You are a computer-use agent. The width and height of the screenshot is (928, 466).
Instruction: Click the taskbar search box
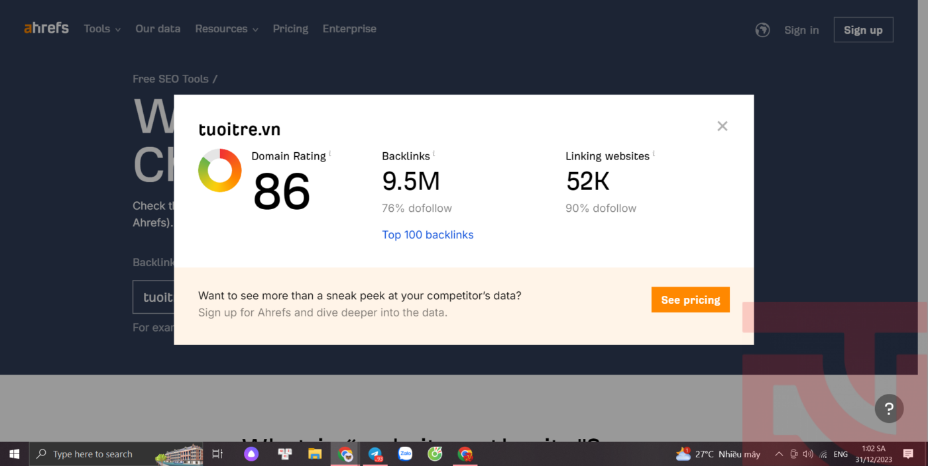click(x=116, y=454)
